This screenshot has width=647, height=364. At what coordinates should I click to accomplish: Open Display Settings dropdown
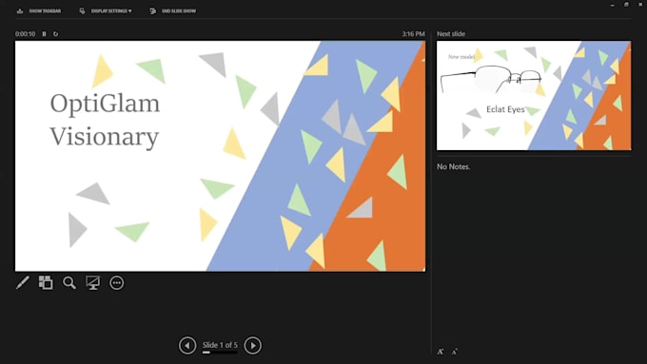click(x=106, y=11)
